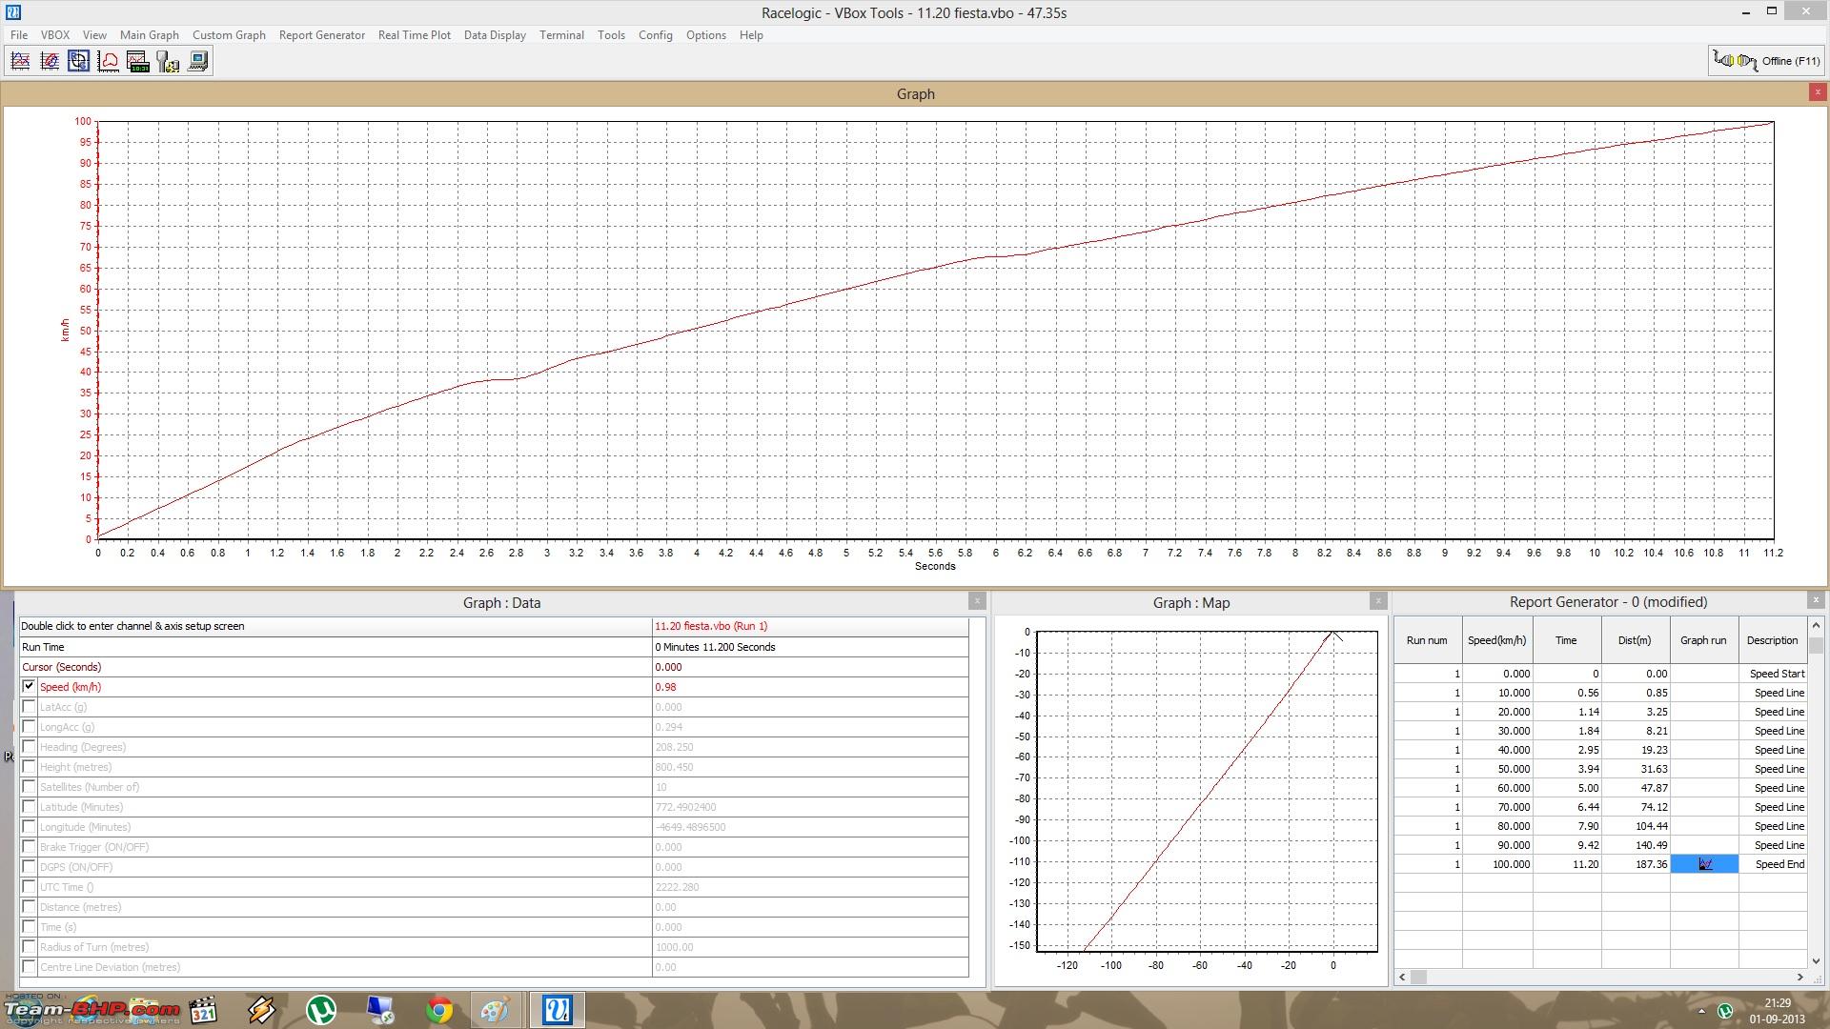The width and height of the screenshot is (1830, 1029).
Task: Open the Real Time Plot toolbar icon
Action: [109, 61]
